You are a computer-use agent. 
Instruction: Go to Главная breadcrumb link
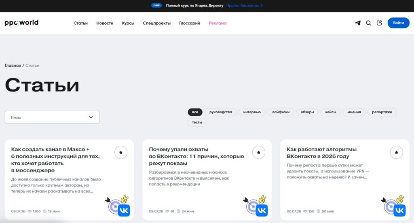[13, 66]
